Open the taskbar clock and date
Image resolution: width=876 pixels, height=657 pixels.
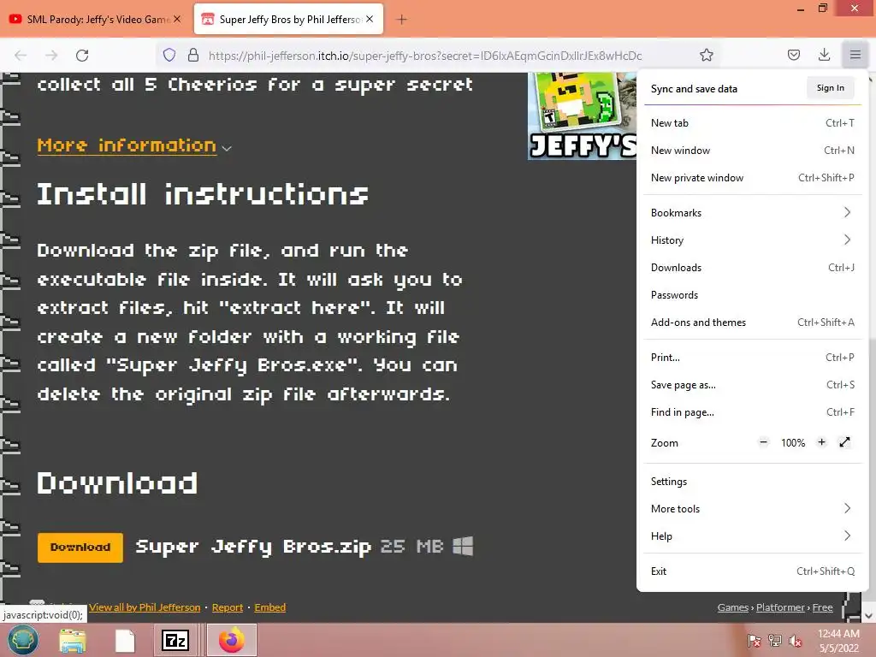point(838,641)
